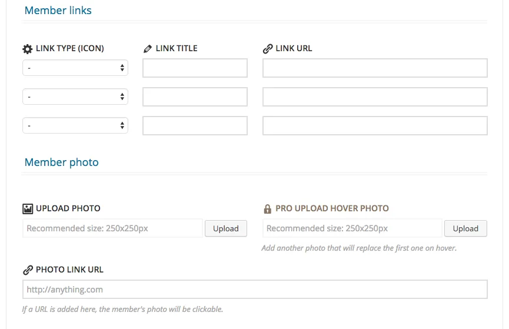Click the LINK URL label
This screenshot has height=329, width=509.
[294, 48]
